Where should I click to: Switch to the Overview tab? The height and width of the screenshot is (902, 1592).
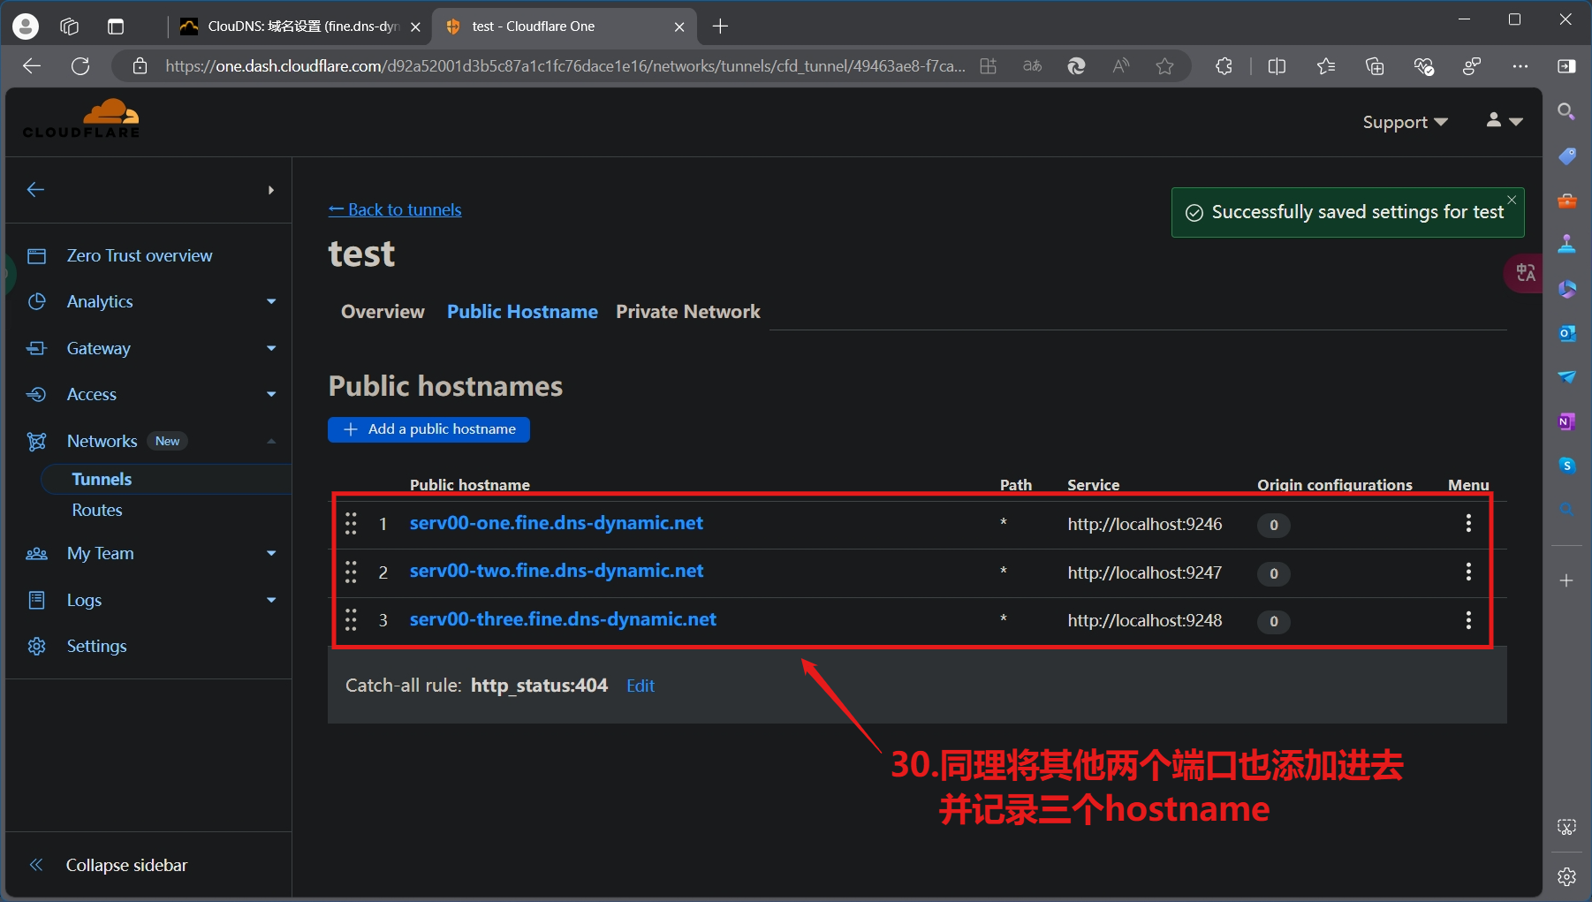(383, 312)
